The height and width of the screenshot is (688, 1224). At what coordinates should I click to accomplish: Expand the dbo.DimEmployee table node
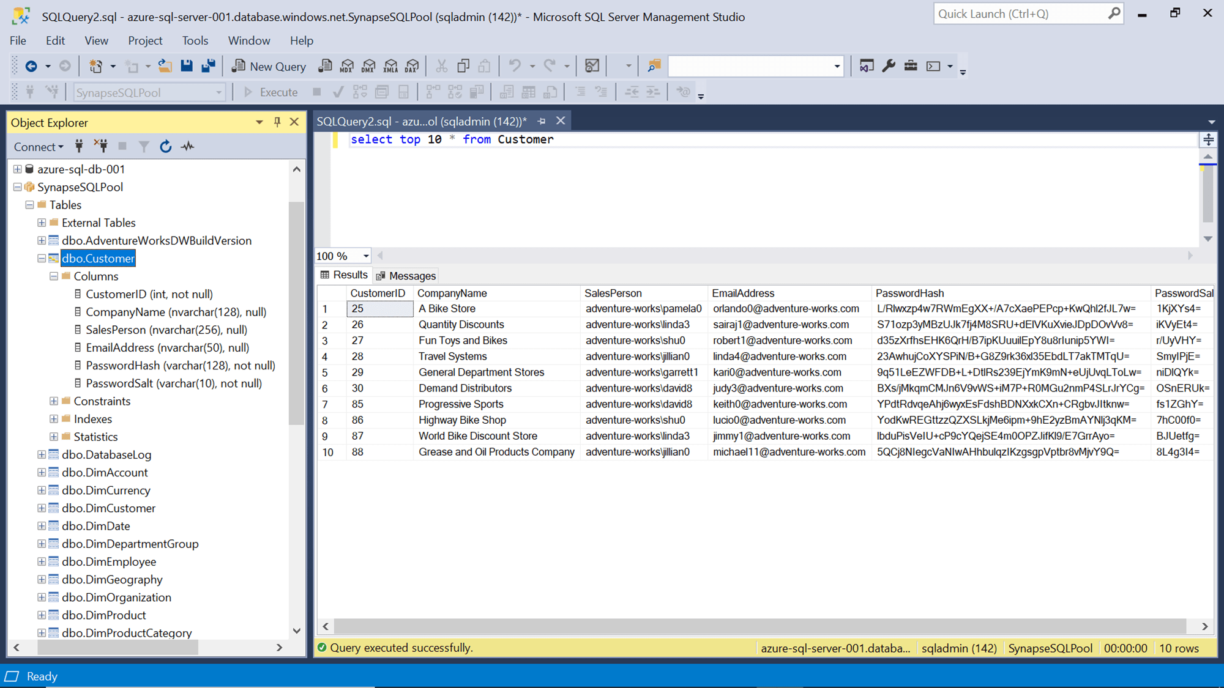click(x=40, y=561)
